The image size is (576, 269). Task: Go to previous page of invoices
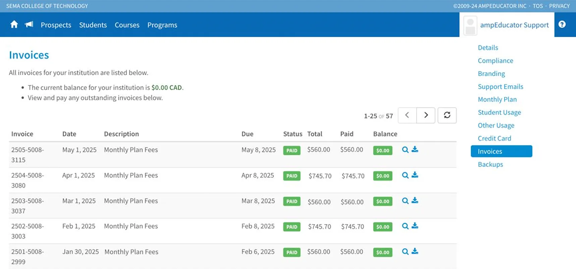(x=407, y=115)
